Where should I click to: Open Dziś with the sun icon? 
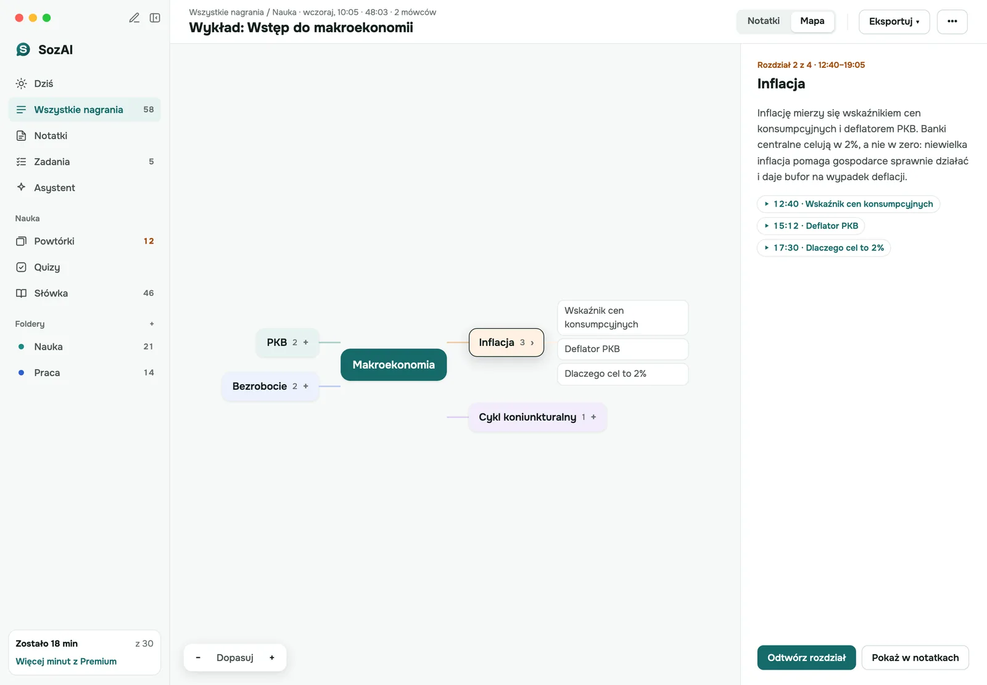[85, 84]
